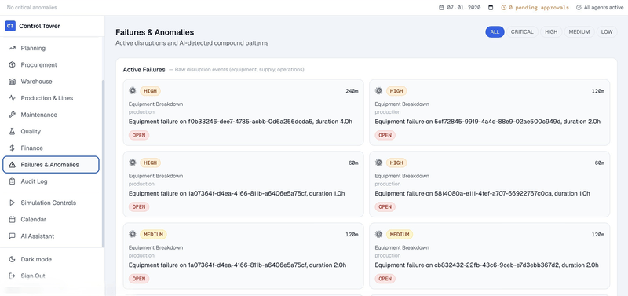Select the LOW severity filter pill
Image resolution: width=628 pixels, height=296 pixels.
(606, 32)
